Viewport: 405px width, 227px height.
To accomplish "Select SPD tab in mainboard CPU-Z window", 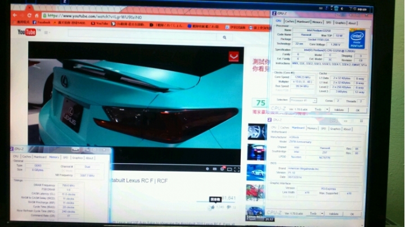I will tap(323, 128).
